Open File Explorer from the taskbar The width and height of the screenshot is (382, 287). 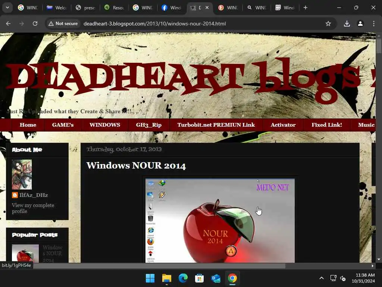coord(167,278)
